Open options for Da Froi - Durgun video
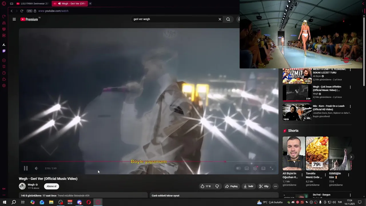The height and width of the screenshot is (206, 366). (350, 195)
